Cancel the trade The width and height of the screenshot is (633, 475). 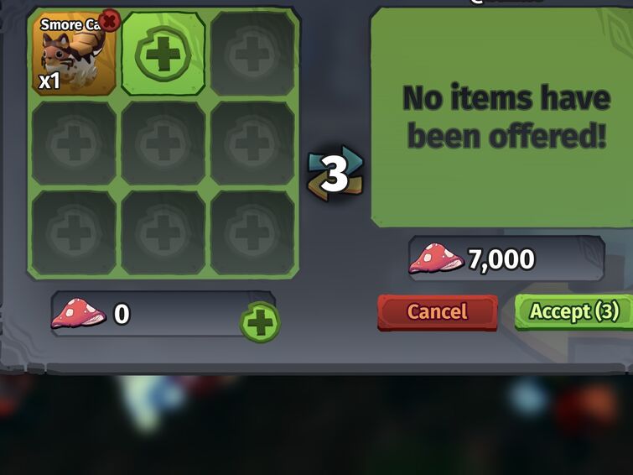pyautogui.click(x=438, y=312)
